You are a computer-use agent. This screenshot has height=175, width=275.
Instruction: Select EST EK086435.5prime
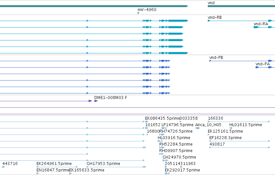[163, 118]
